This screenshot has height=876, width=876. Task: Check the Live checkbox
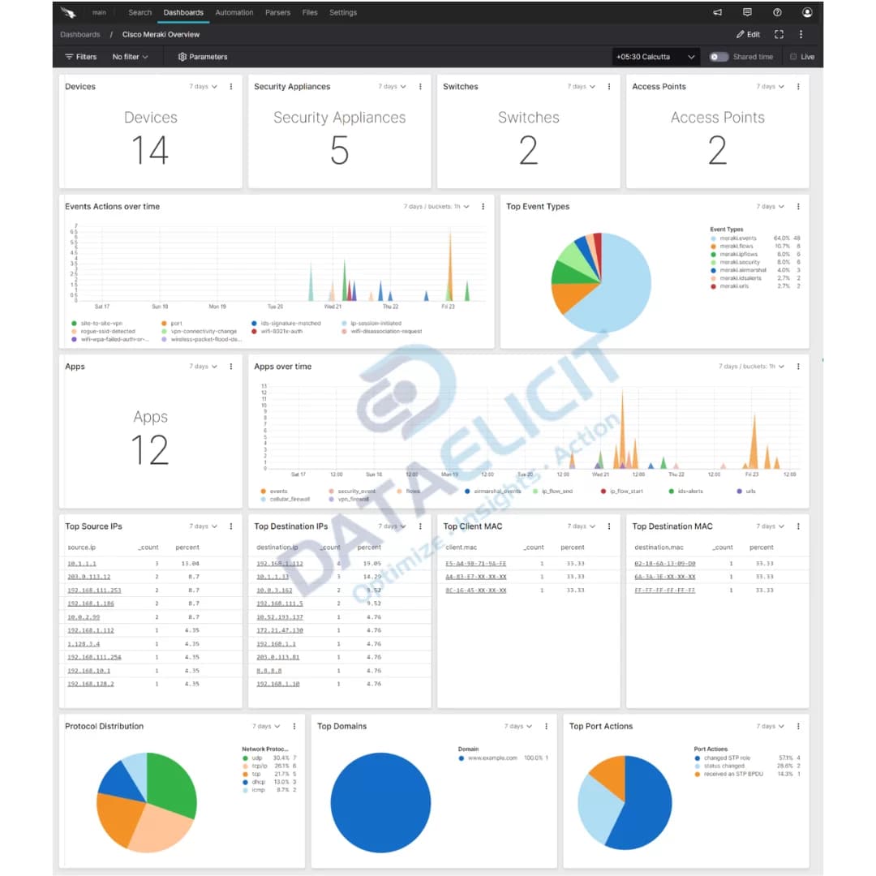coord(792,57)
